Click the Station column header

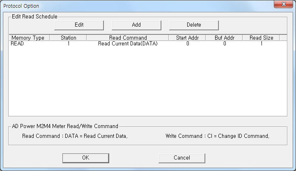[68, 38]
